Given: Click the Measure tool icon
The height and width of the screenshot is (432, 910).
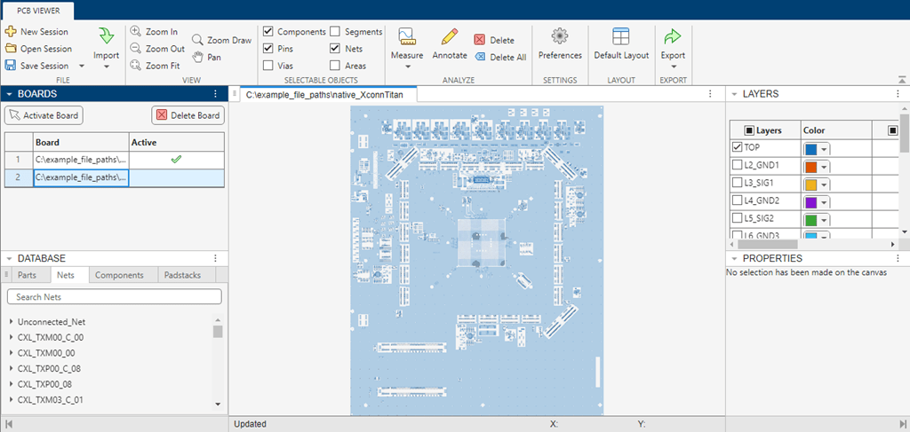Looking at the screenshot, I should (x=407, y=36).
